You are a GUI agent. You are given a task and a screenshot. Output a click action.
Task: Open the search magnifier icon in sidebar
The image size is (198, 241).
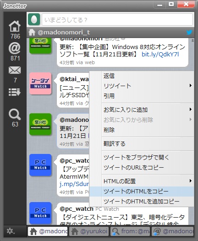click(x=15, y=114)
